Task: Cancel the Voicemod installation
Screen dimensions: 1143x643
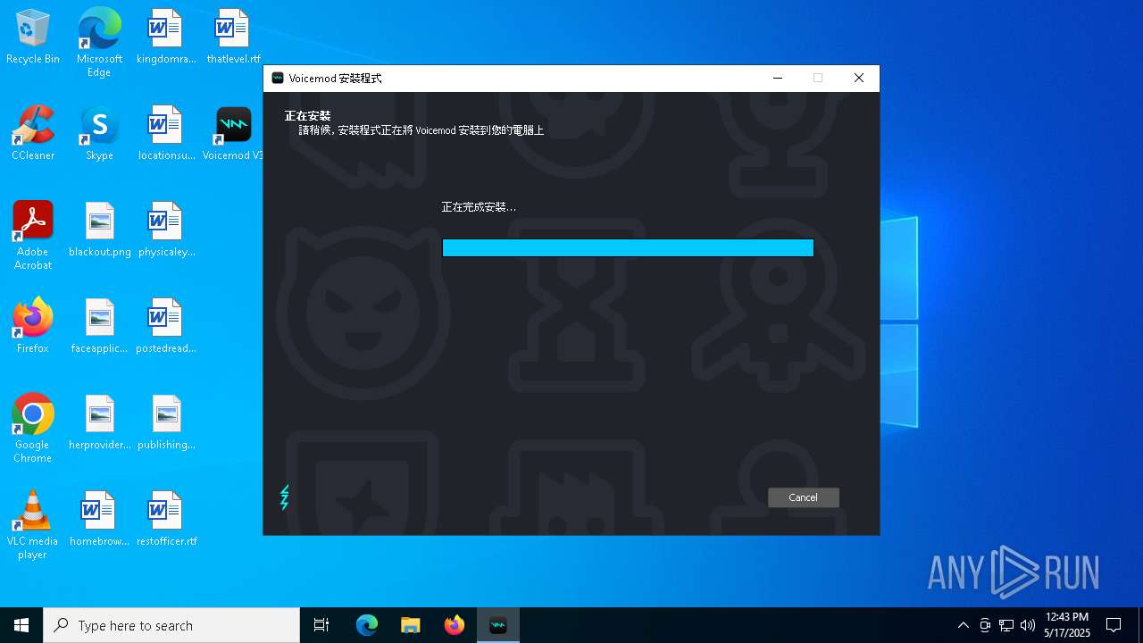Action: (x=803, y=497)
